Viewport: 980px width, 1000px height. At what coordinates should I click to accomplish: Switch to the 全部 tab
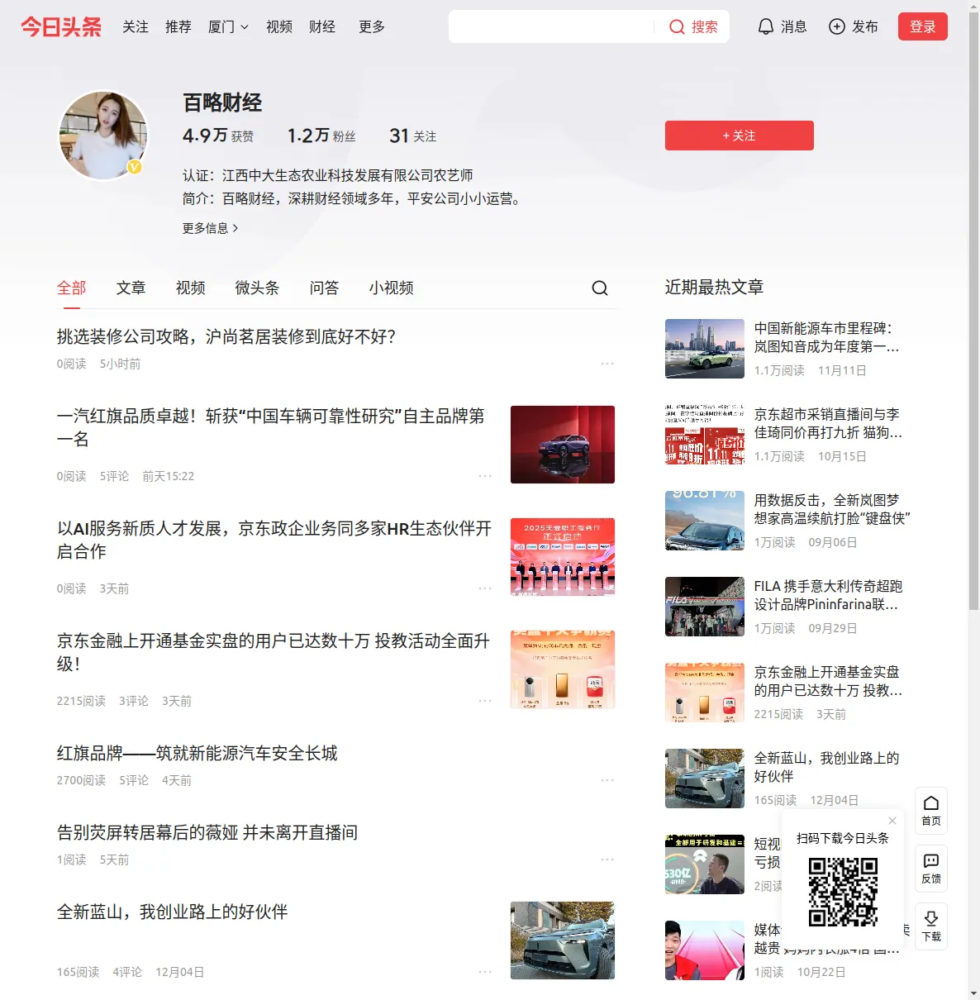point(72,288)
